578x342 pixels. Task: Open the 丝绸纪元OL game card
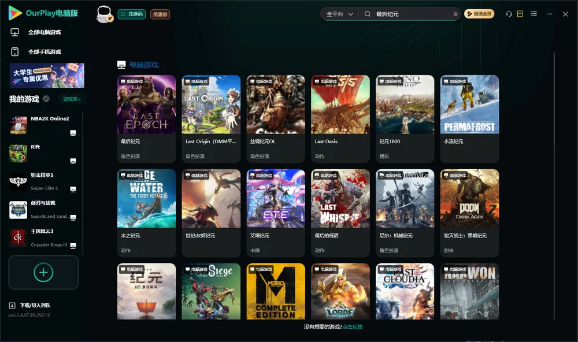276,119
